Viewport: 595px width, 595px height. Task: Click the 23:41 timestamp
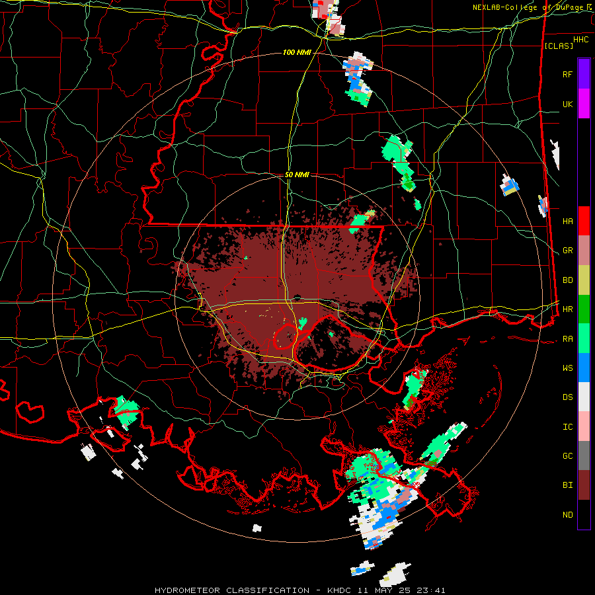[x=430, y=590]
